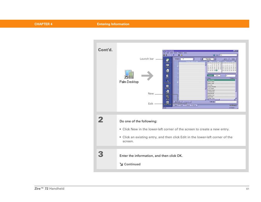
Task: Open Tasks from the launch bar
Action: point(167,71)
